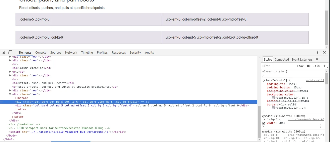This screenshot has width=330, height=142.
Task: Close the DevTools panel
Action: [x=324, y=52]
